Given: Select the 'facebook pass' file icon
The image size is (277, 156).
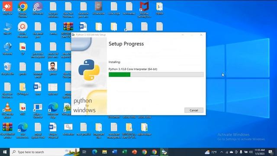Looking at the screenshot, I should point(84,10).
